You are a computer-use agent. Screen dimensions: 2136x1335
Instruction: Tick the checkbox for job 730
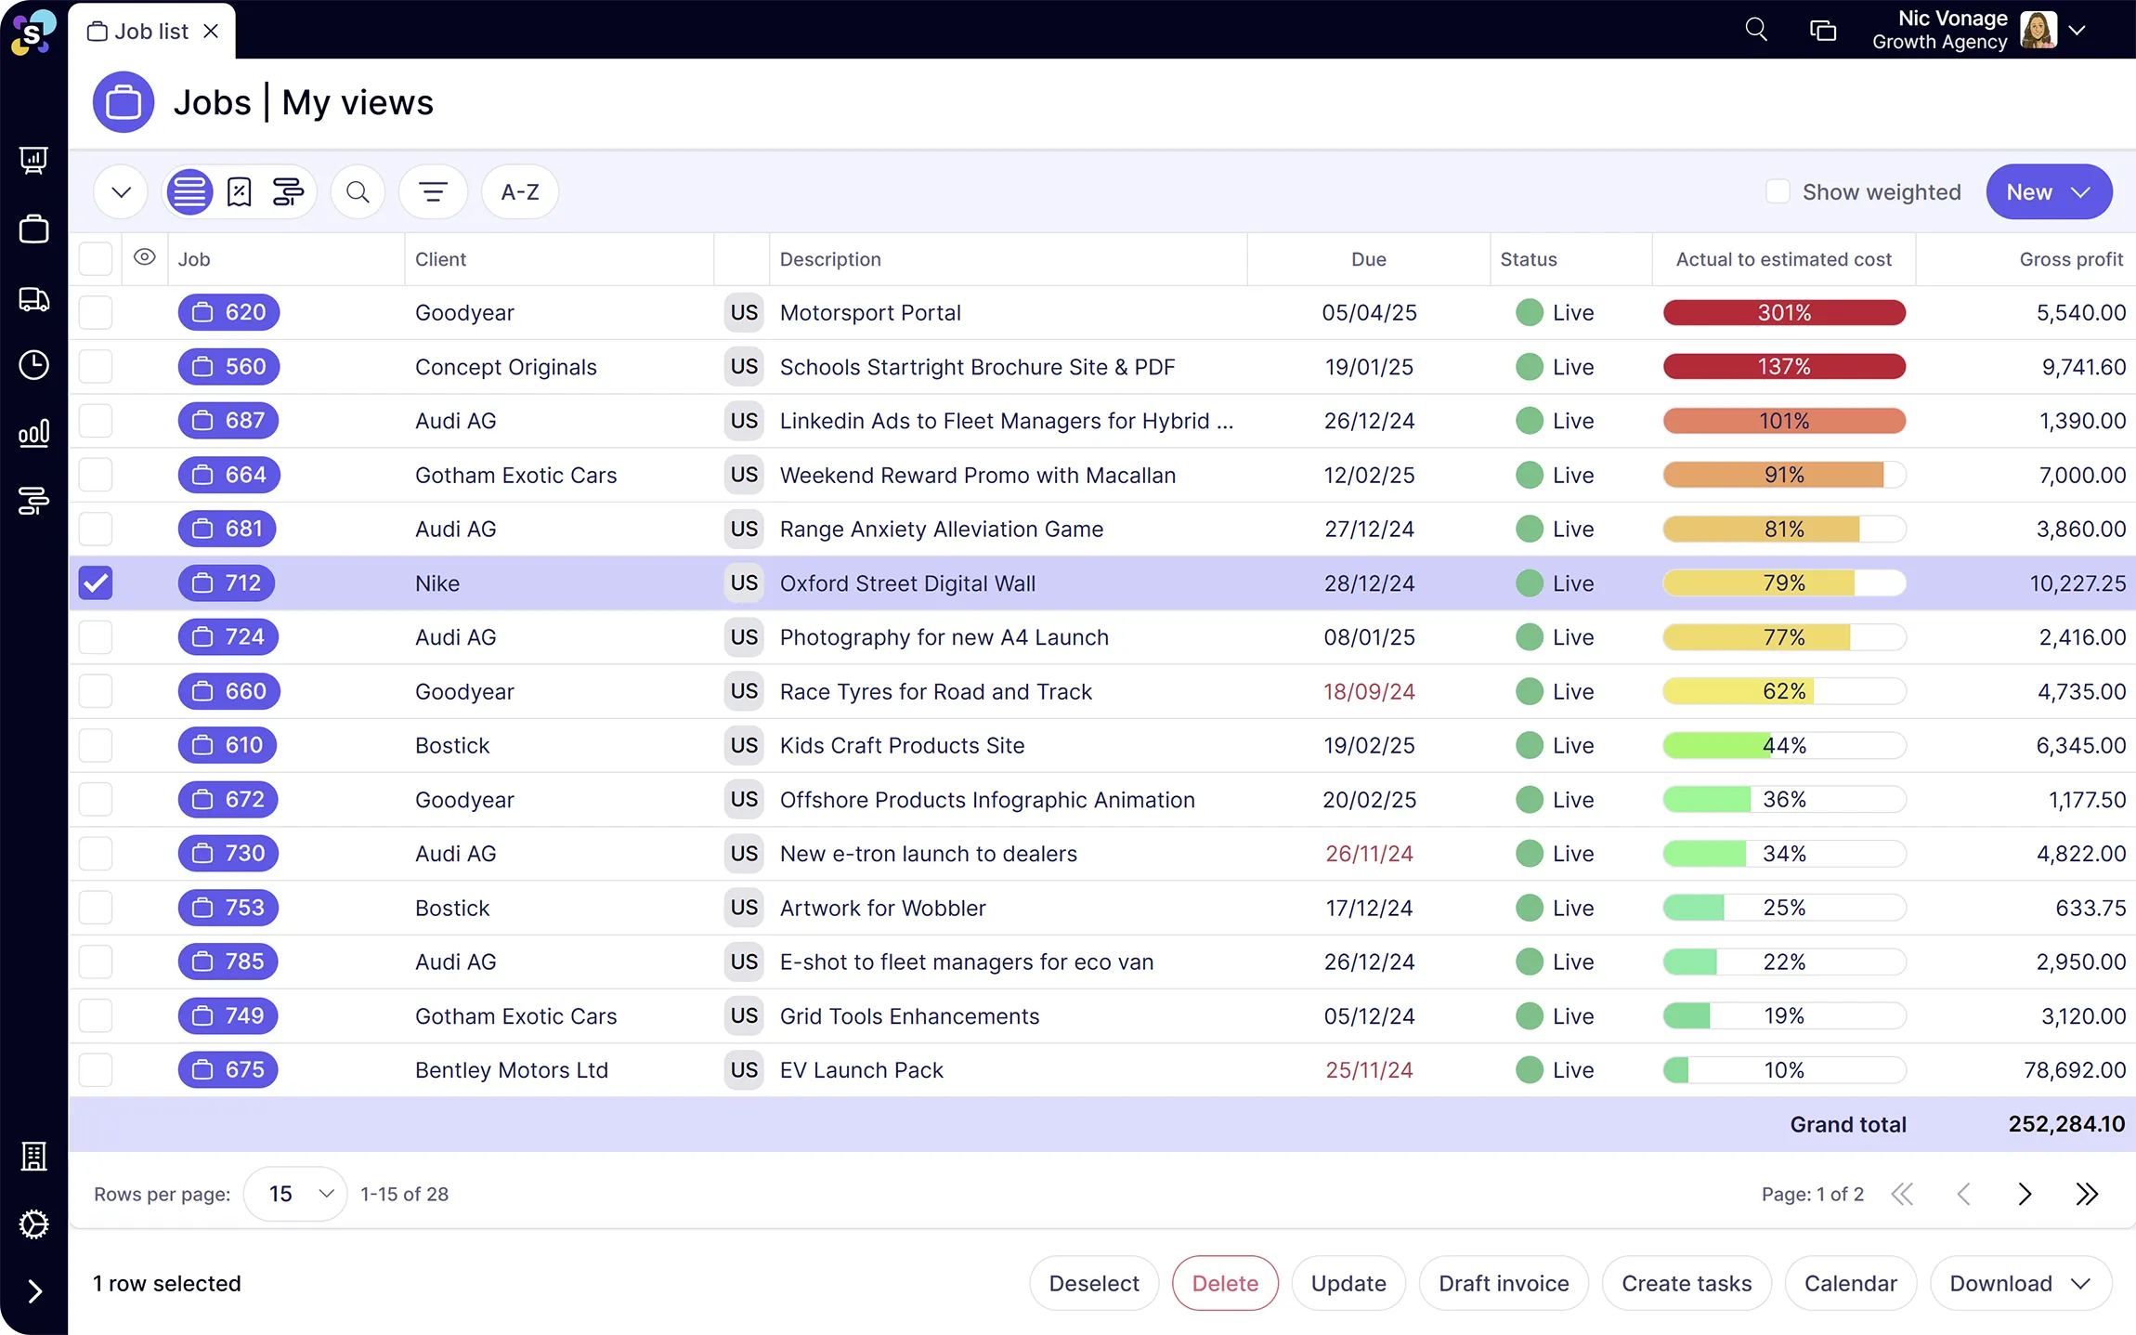(x=96, y=853)
